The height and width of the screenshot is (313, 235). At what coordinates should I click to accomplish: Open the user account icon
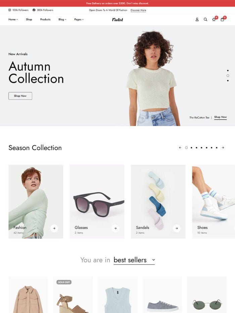[197, 19]
